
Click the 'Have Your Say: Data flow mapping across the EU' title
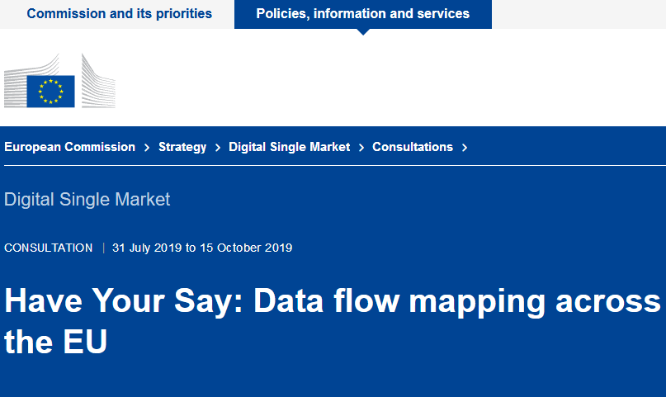[x=332, y=320]
